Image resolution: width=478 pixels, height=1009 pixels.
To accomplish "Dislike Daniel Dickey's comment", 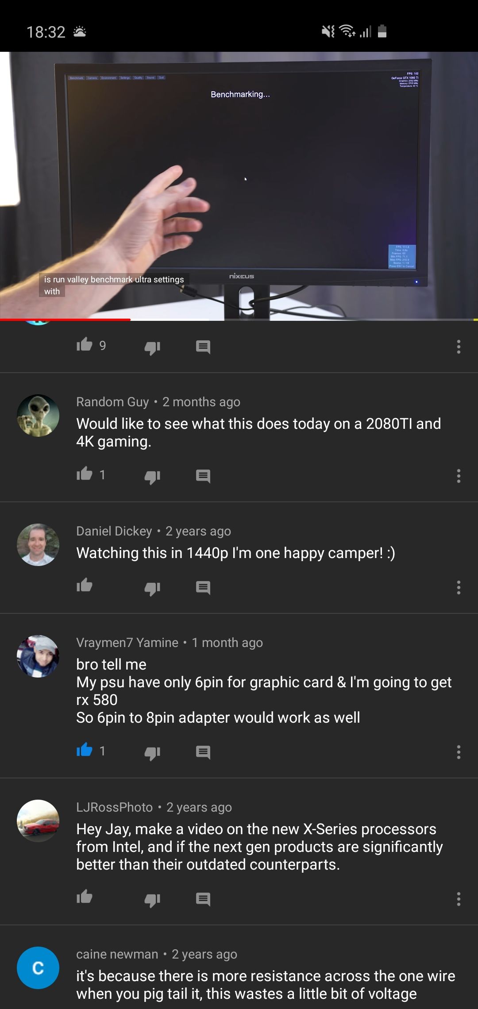I will pos(152,588).
